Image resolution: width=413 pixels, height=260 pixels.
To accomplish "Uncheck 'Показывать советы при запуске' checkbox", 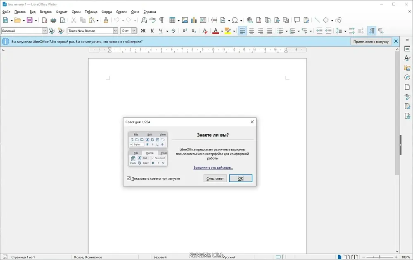I will [129, 179].
